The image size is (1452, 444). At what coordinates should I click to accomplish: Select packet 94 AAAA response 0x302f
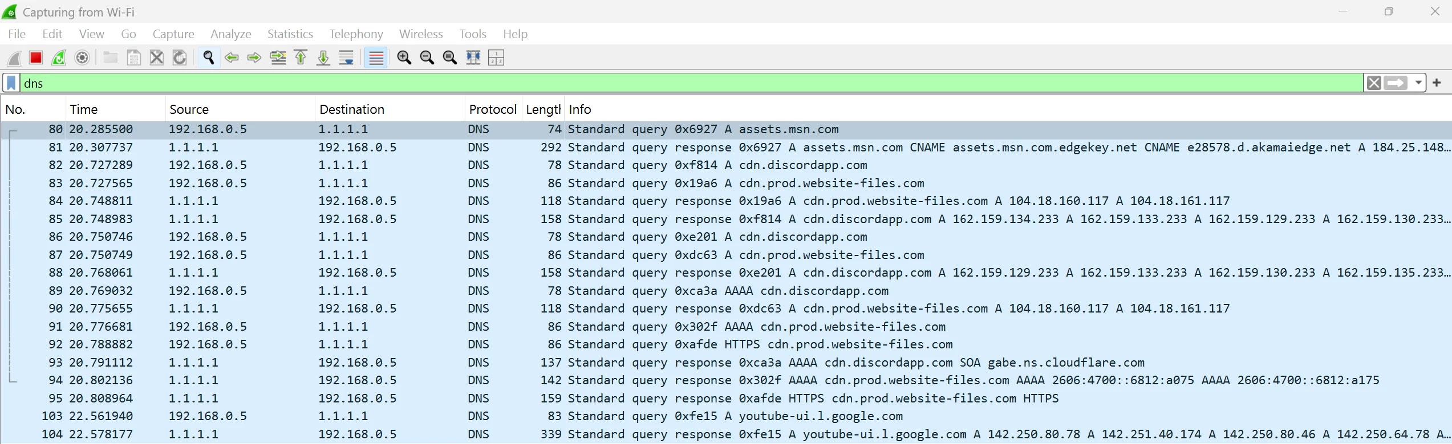click(726, 380)
